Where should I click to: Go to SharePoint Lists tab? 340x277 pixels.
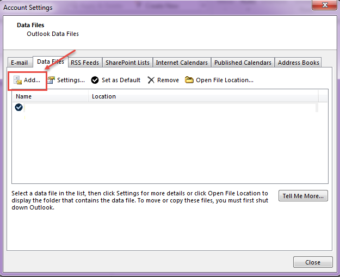pyautogui.click(x=127, y=63)
